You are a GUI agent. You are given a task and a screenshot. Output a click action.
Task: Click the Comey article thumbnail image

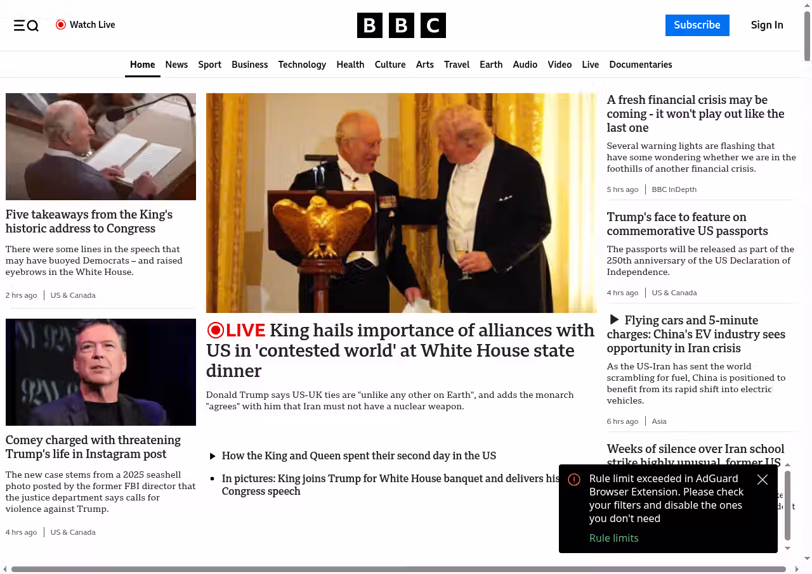(x=101, y=372)
